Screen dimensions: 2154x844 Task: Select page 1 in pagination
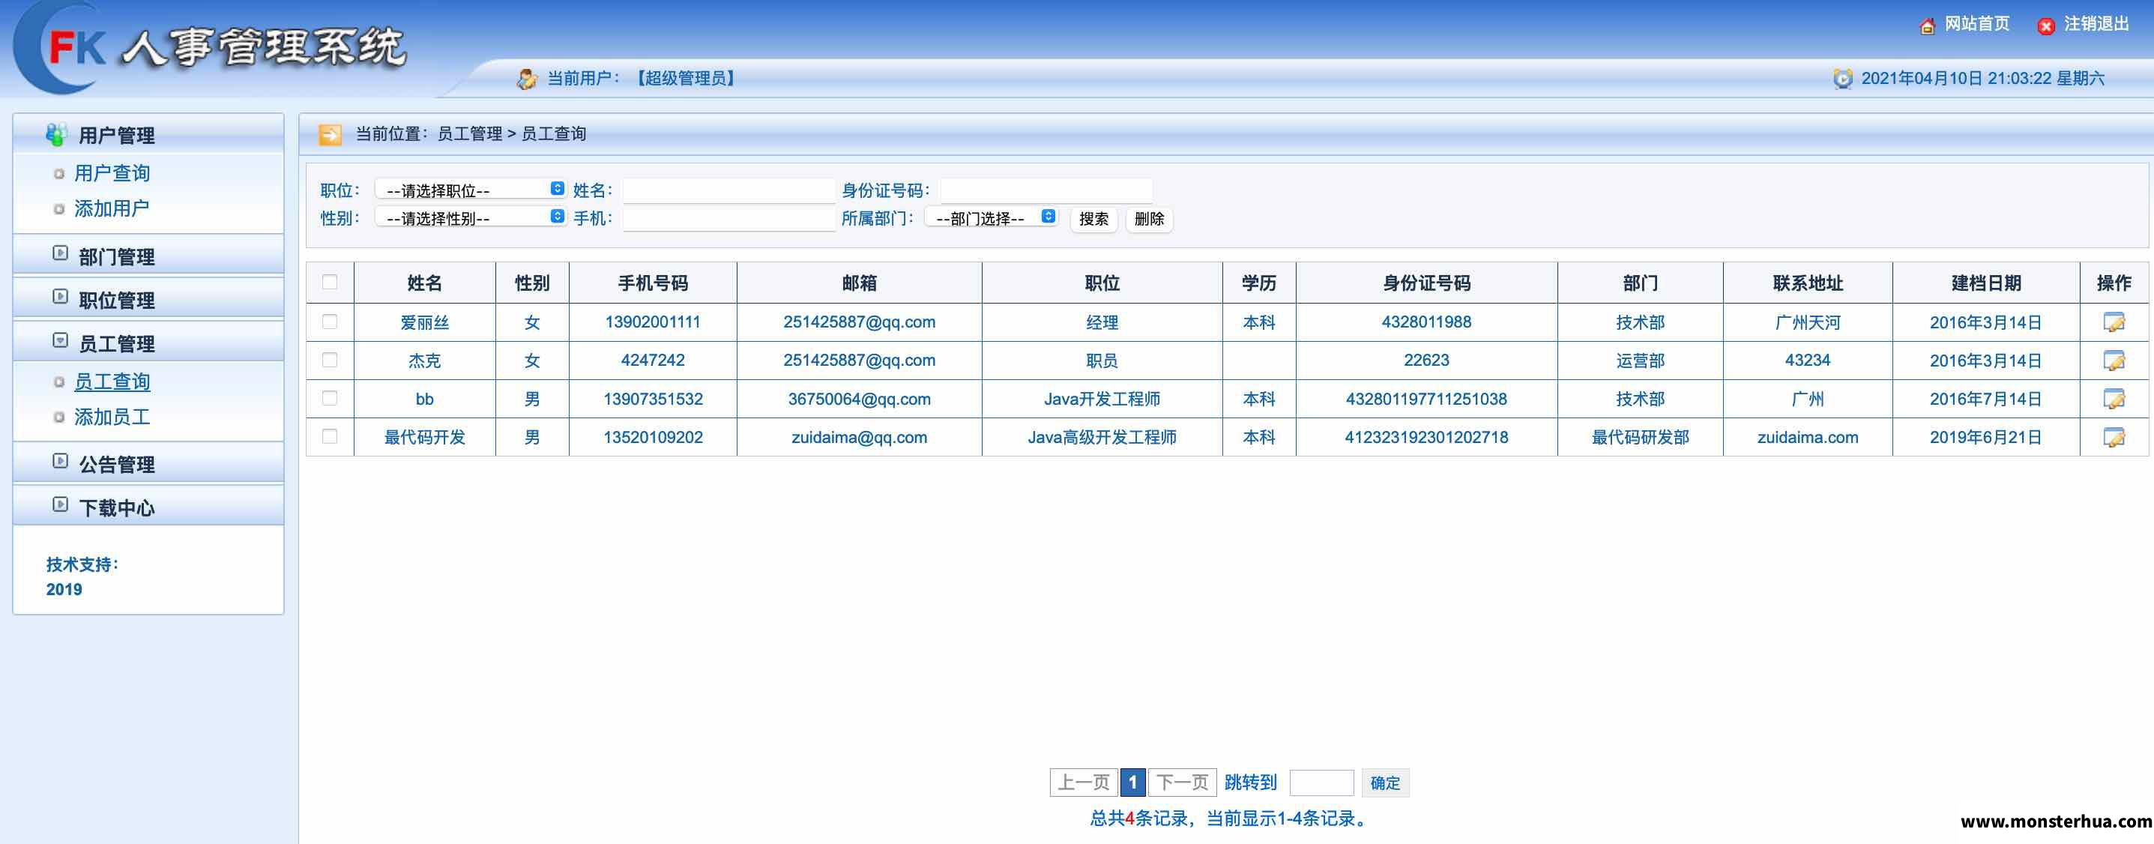coord(1133,783)
